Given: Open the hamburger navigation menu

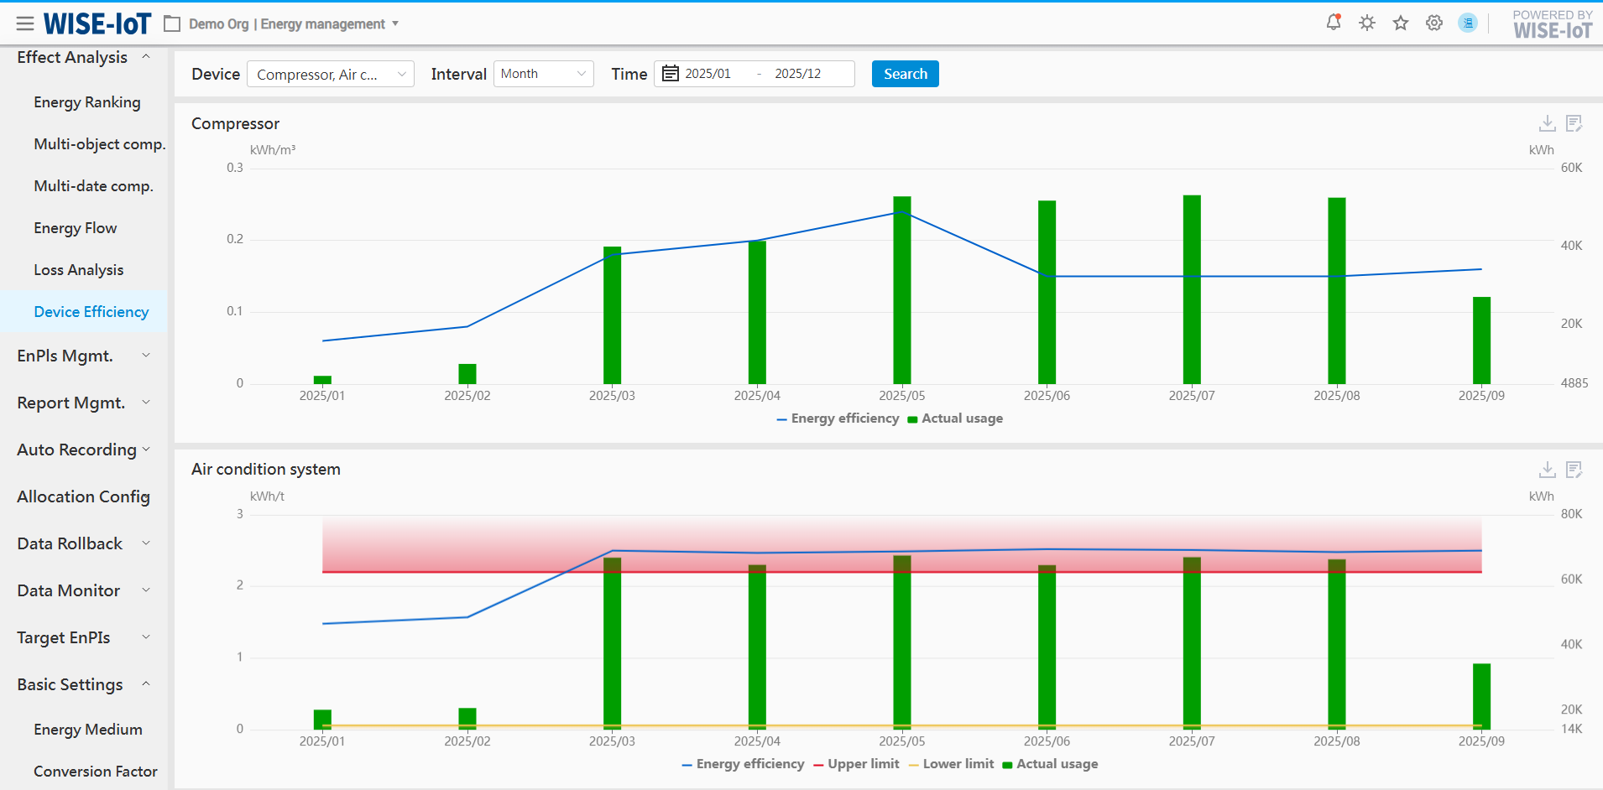Looking at the screenshot, I should click(x=25, y=23).
